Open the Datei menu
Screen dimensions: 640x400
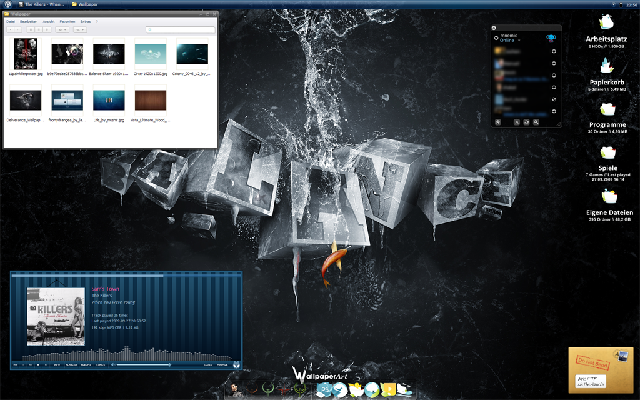coord(11,21)
